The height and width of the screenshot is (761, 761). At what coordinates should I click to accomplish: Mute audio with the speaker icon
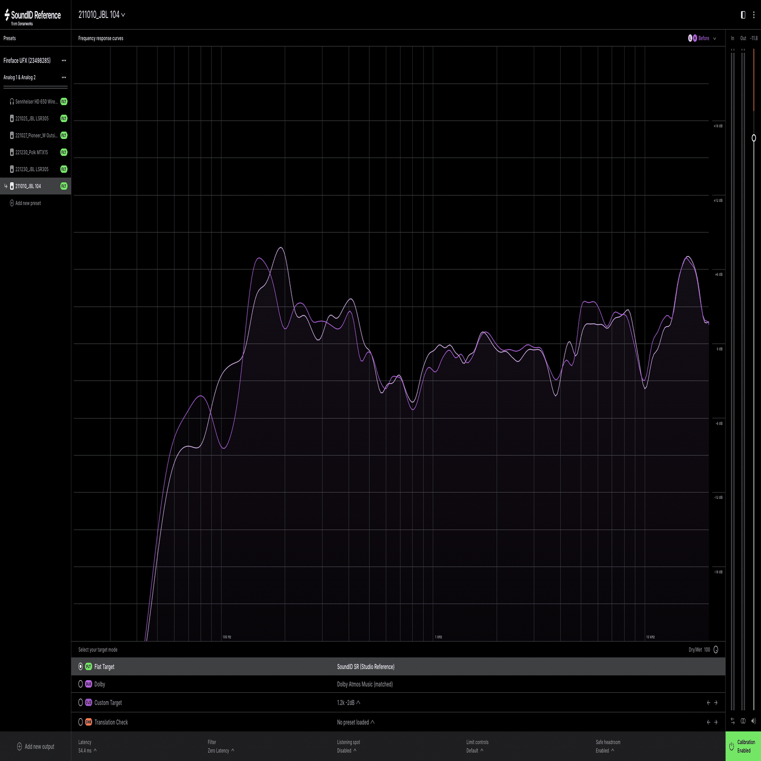[x=754, y=721]
